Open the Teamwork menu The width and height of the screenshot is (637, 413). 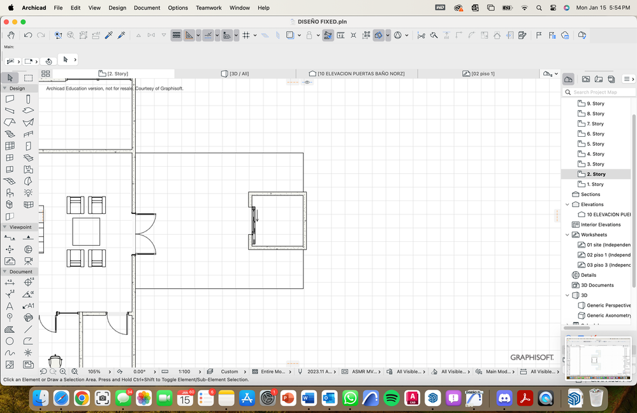(209, 8)
